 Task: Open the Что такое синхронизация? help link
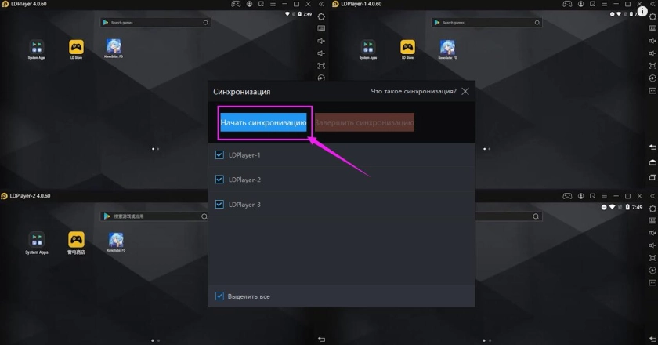pos(413,92)
